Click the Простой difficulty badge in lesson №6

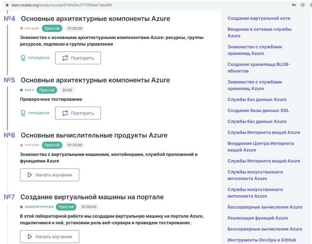point(52,145)
